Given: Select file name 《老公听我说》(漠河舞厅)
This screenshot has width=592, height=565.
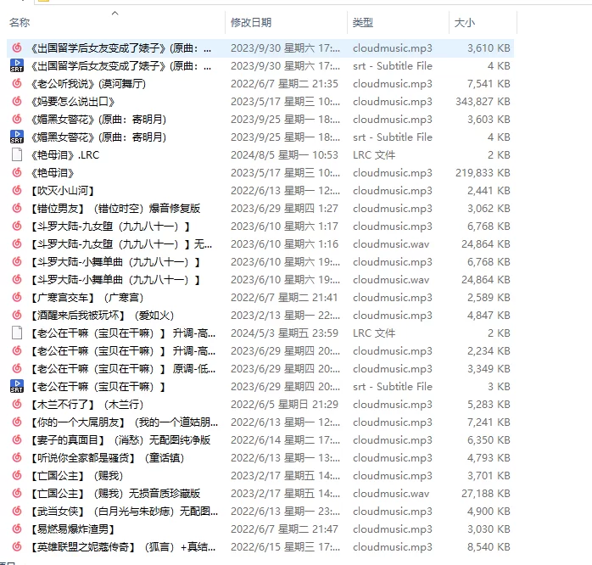Looking at the screenshot, I should (x=89, y=83).
